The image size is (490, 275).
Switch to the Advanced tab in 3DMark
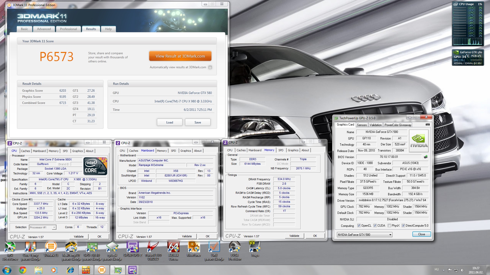tap(44, 29)
